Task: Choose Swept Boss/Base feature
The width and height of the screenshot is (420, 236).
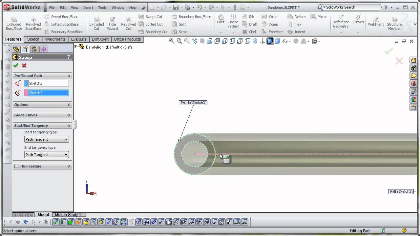Action: (x=61, y=17)
